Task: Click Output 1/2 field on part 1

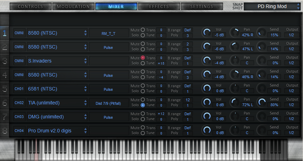Action: point(291,35)
